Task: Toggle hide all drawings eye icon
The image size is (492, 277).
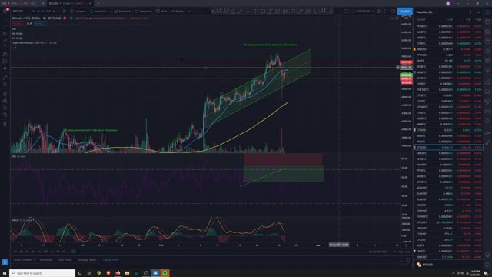Action: tap(5, 115)
